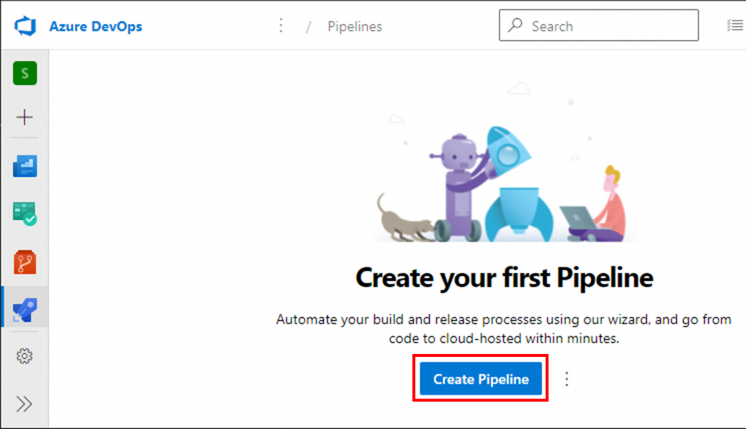This screenshot has width=746, height=429.
Task: Click the "Automate your build" description text
Action: coord(503,328)
